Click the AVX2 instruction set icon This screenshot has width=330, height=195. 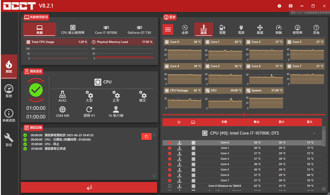(62, 95)
